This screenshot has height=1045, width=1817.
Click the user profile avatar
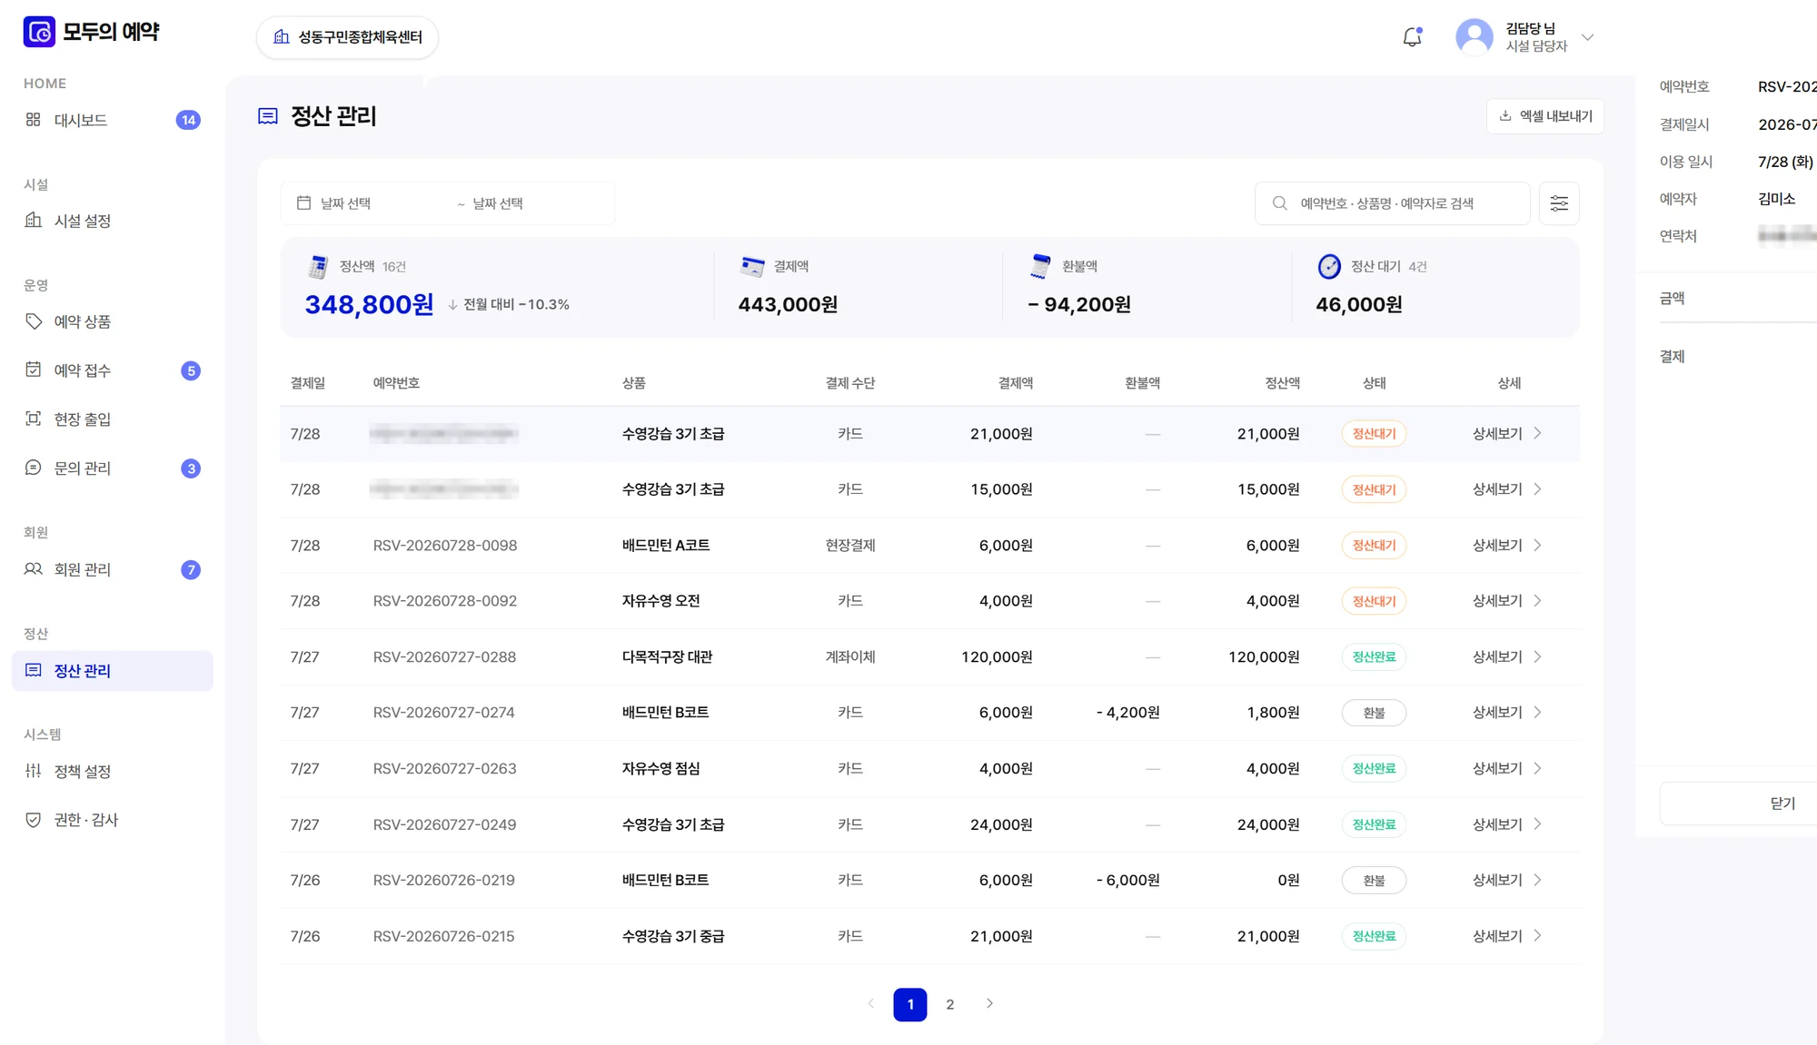point(1474,37)
